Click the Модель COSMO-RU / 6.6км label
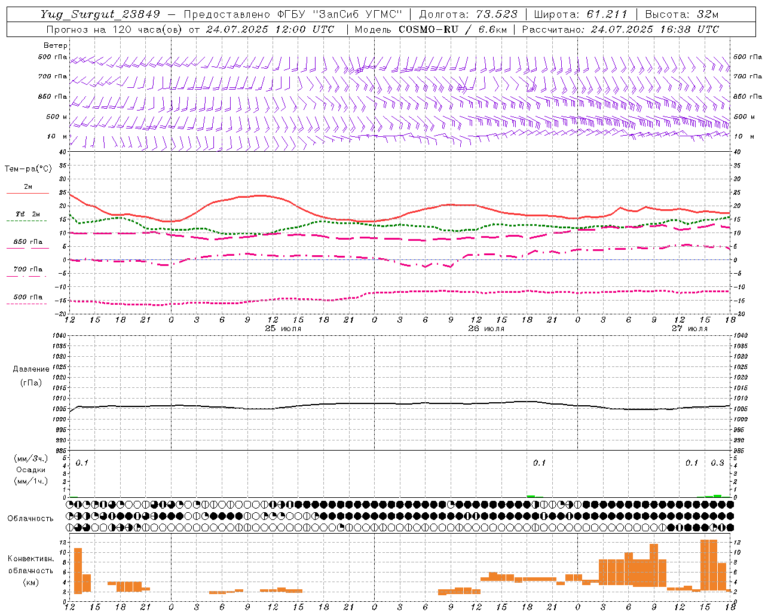Viewport: 765px width, 612px height. (x=430, y=29)
